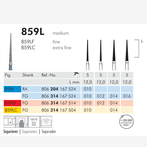Click reference number 806 314 167 524
147x147 pixels.
tap(59, 96)
